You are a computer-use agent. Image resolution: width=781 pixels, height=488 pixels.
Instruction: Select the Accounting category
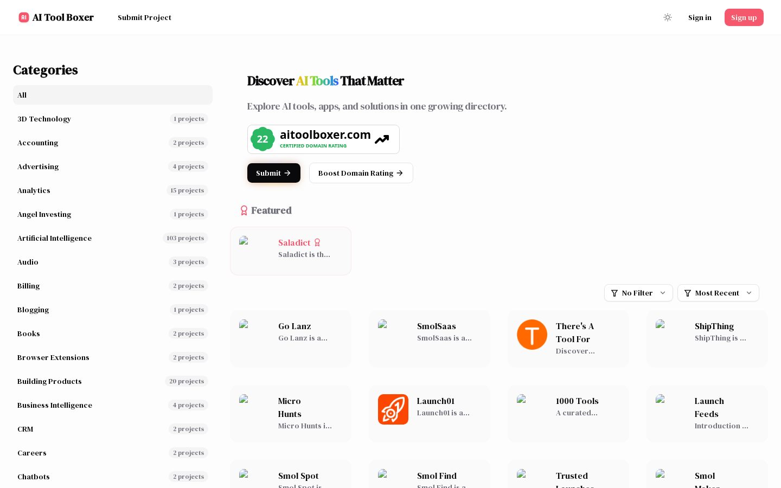coord(113,143)
